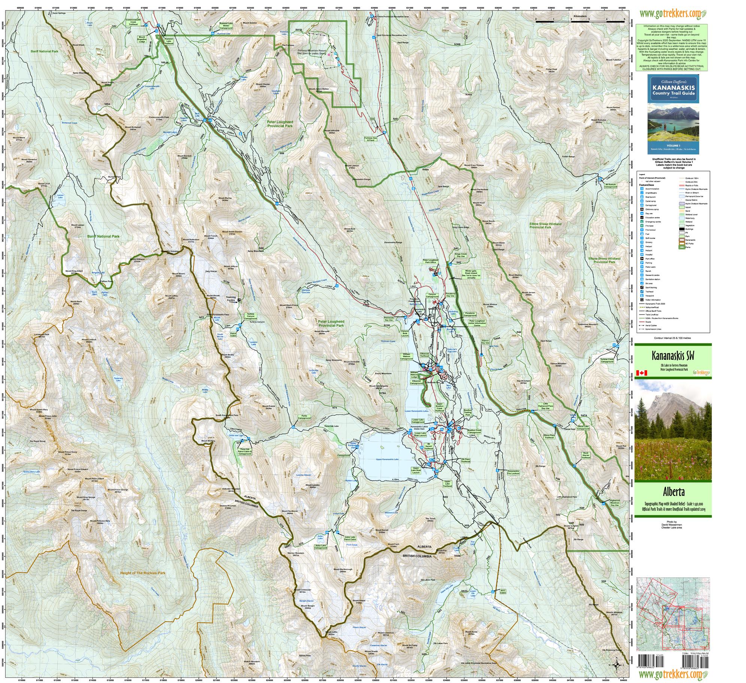This screenshot has width=746, height=683.
Task: Click the Kings Creek Day Use map icon
Action: pyautogui.click(x=450, y=264)
